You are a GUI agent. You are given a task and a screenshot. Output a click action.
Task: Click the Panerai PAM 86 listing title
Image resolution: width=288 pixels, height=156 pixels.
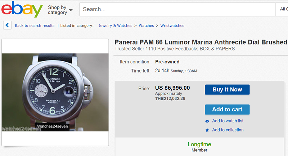[201, 42]
